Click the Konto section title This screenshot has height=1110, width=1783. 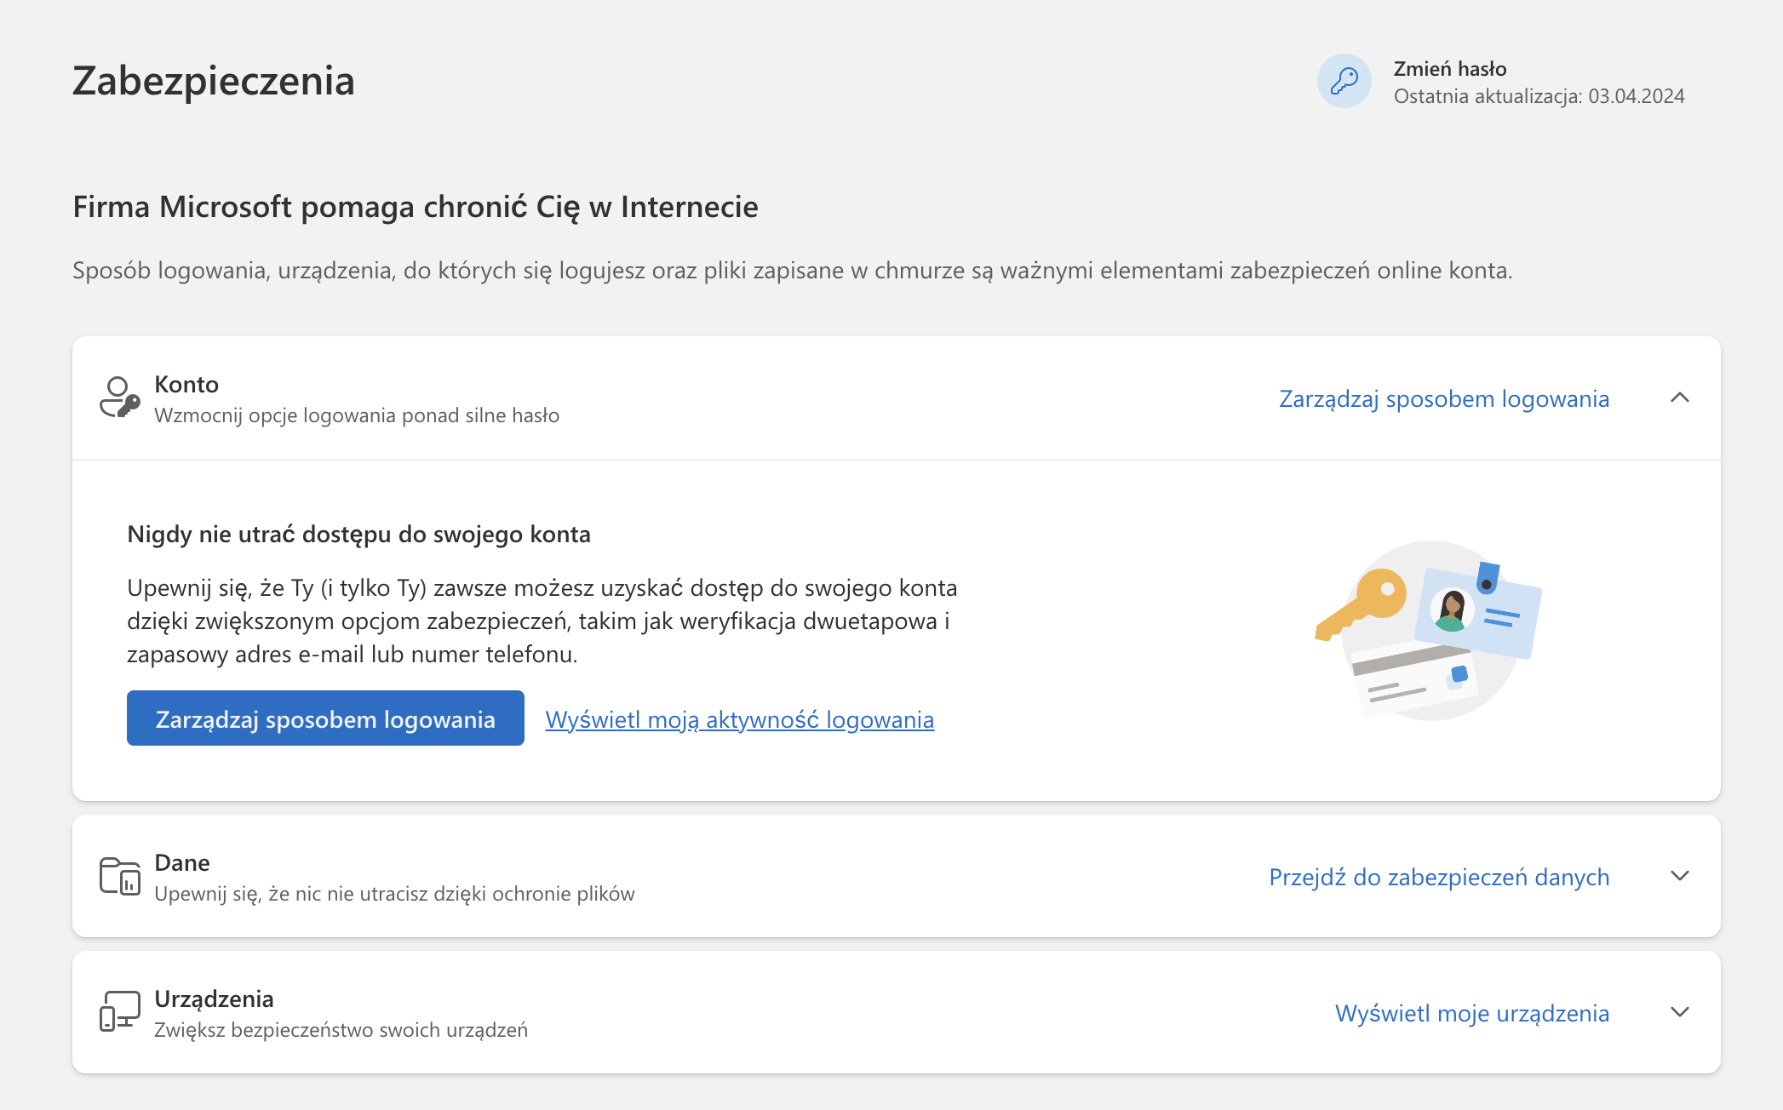186,384
